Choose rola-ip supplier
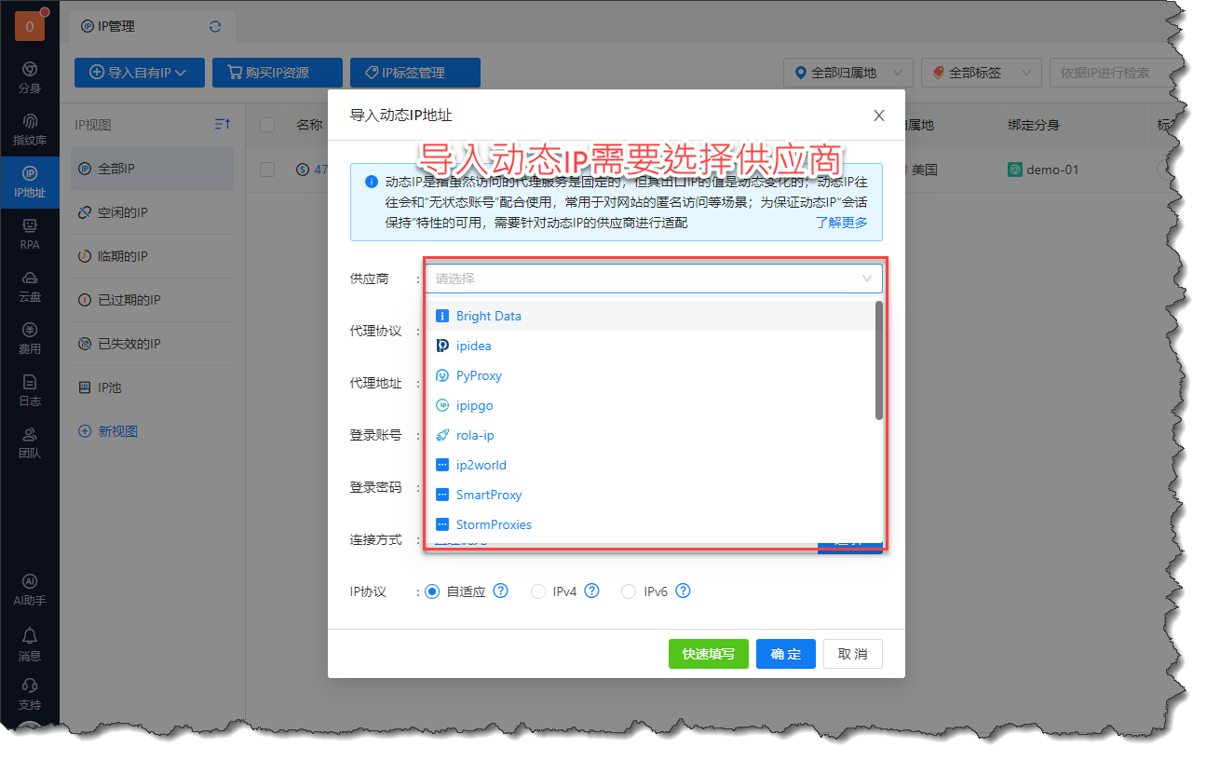 (x=650, y=435)
